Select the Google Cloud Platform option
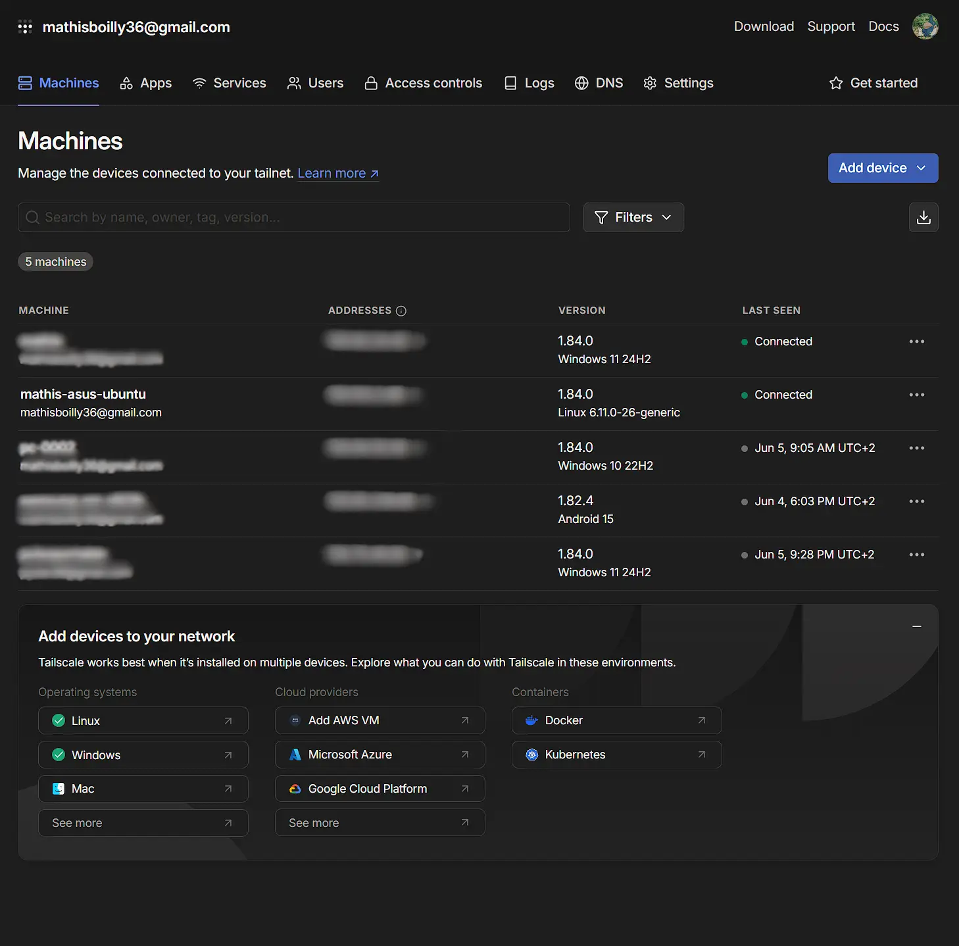 point(380,789)
